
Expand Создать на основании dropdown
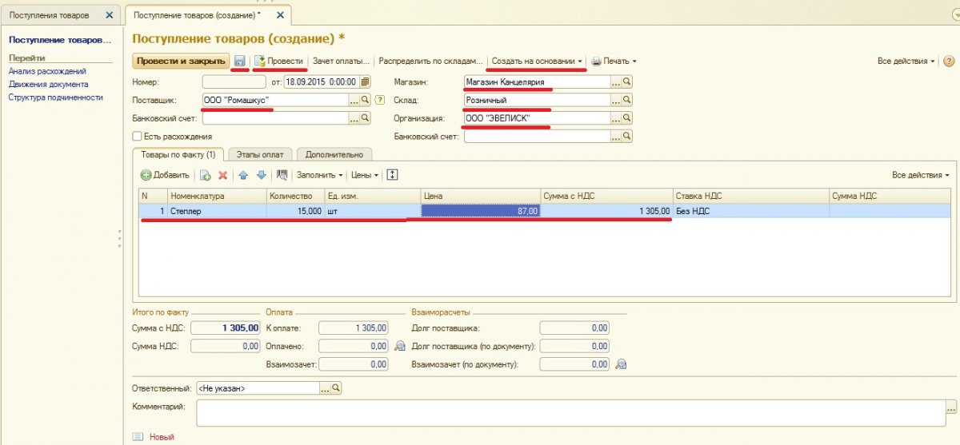[x=537, y=62]
